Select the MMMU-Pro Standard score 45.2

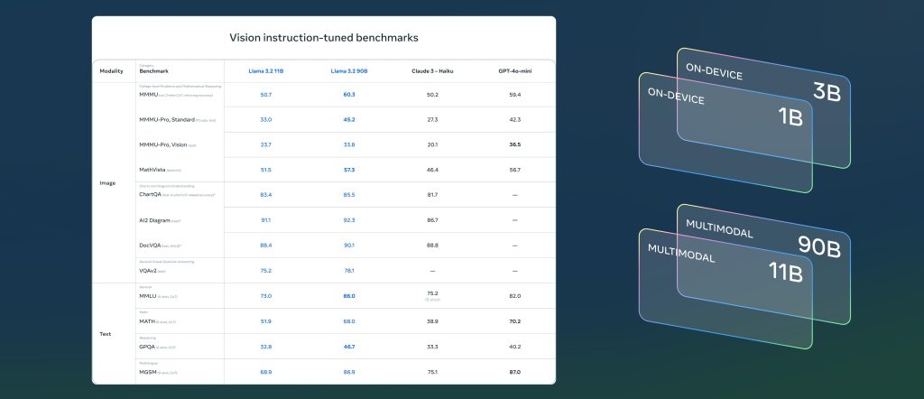(x=349, y=120)
